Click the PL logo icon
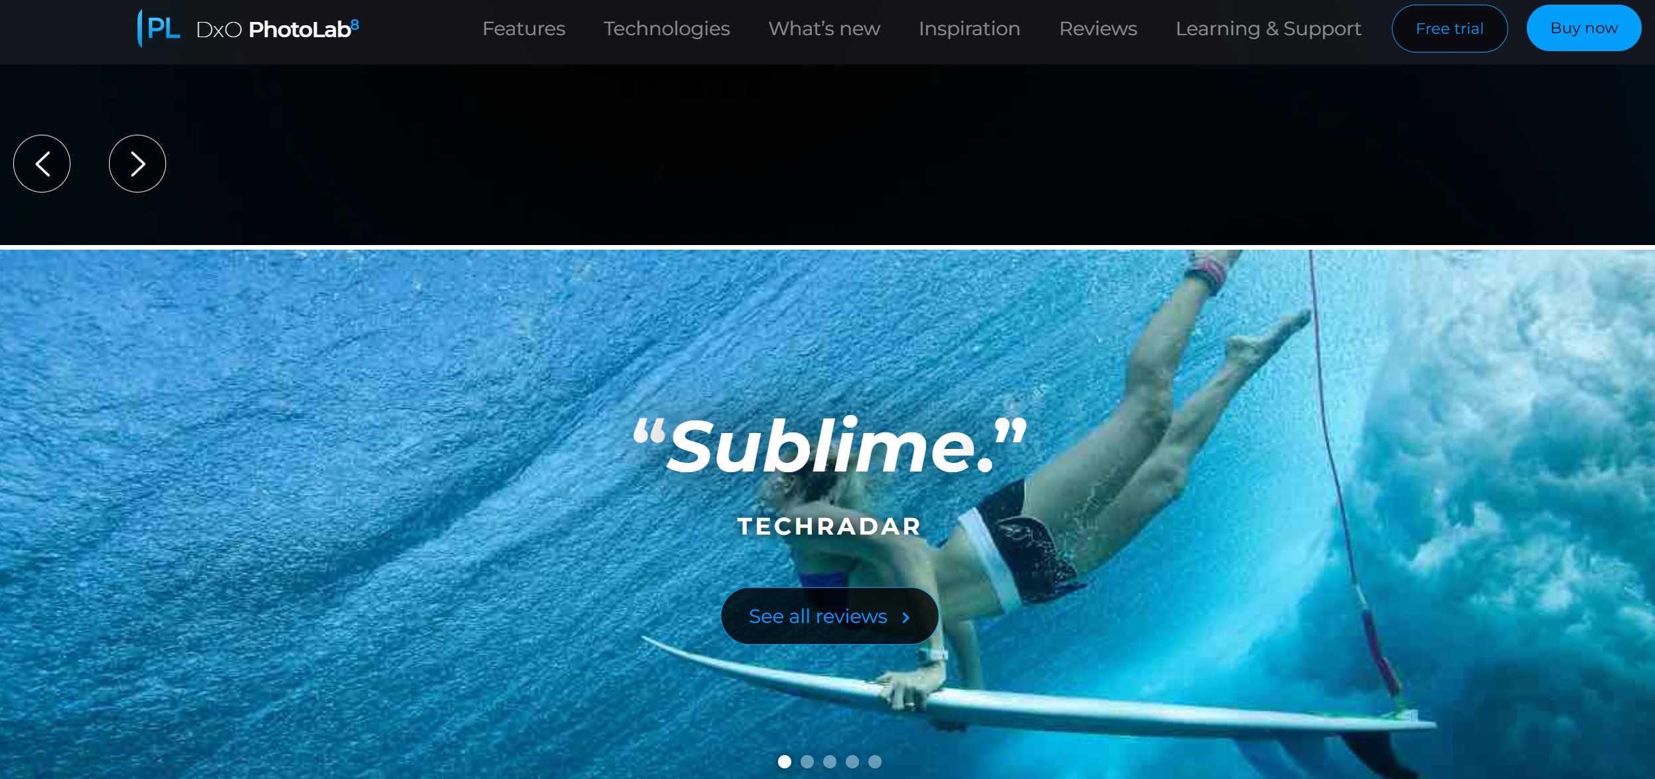 click(x=159, y=29)
